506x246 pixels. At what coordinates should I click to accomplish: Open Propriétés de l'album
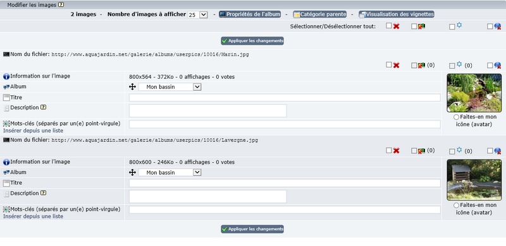coord(250,14)
